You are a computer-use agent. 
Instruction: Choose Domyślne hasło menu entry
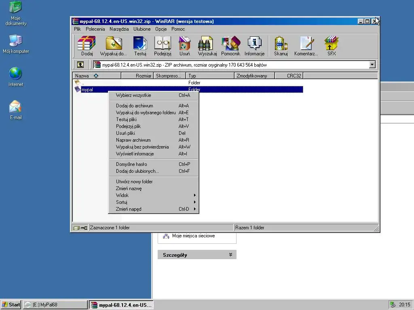153,164
